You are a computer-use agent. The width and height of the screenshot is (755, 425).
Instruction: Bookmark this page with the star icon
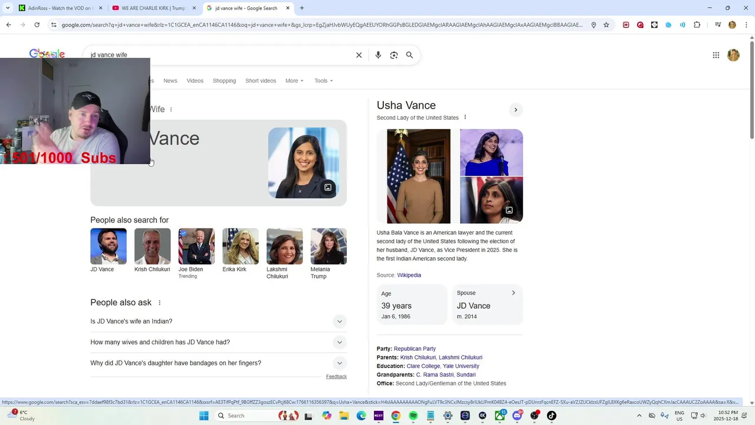606,25
